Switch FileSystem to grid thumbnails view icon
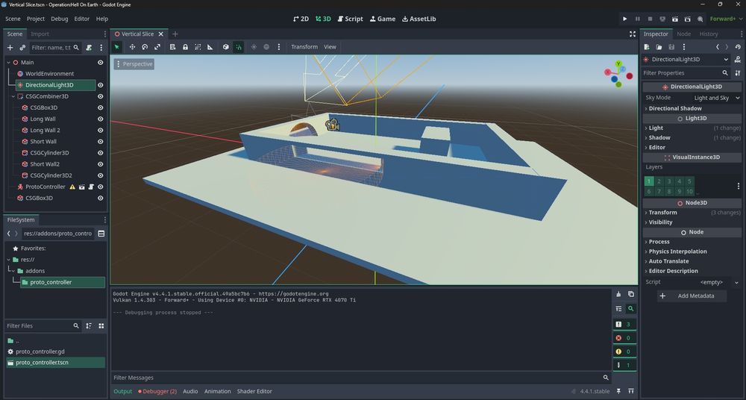 click(x=101, y=325)
